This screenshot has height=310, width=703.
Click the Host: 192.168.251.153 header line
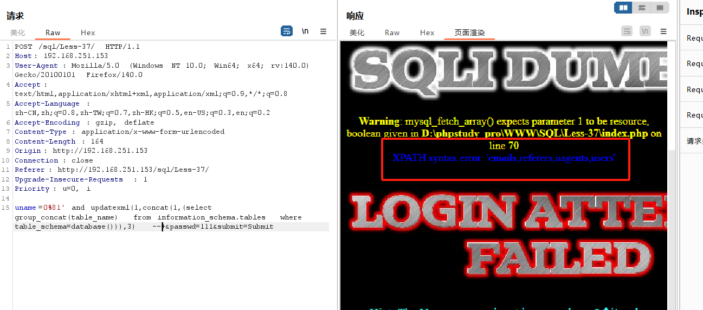[x=61, y=56]
